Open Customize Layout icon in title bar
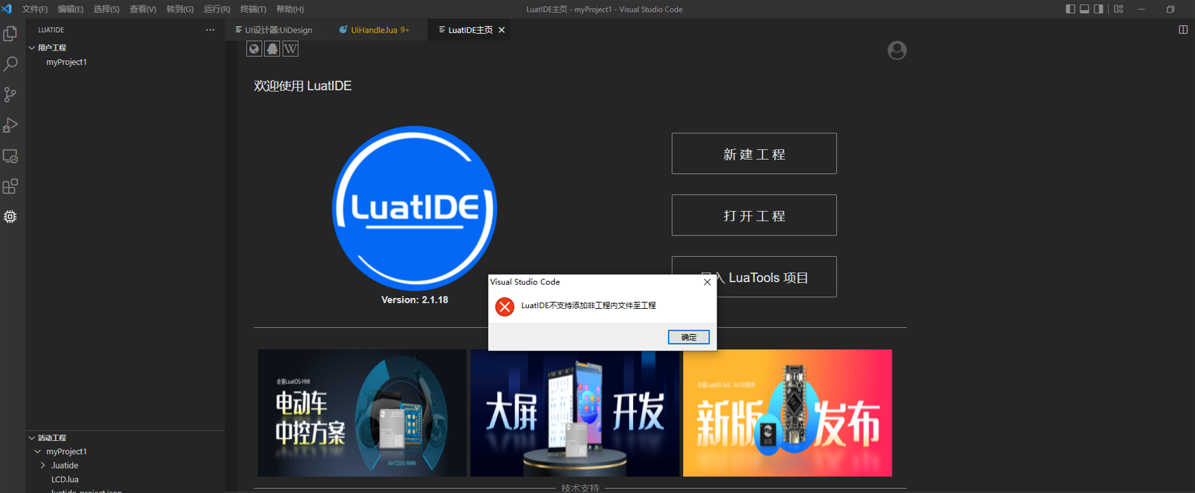 coord(1118,9)
